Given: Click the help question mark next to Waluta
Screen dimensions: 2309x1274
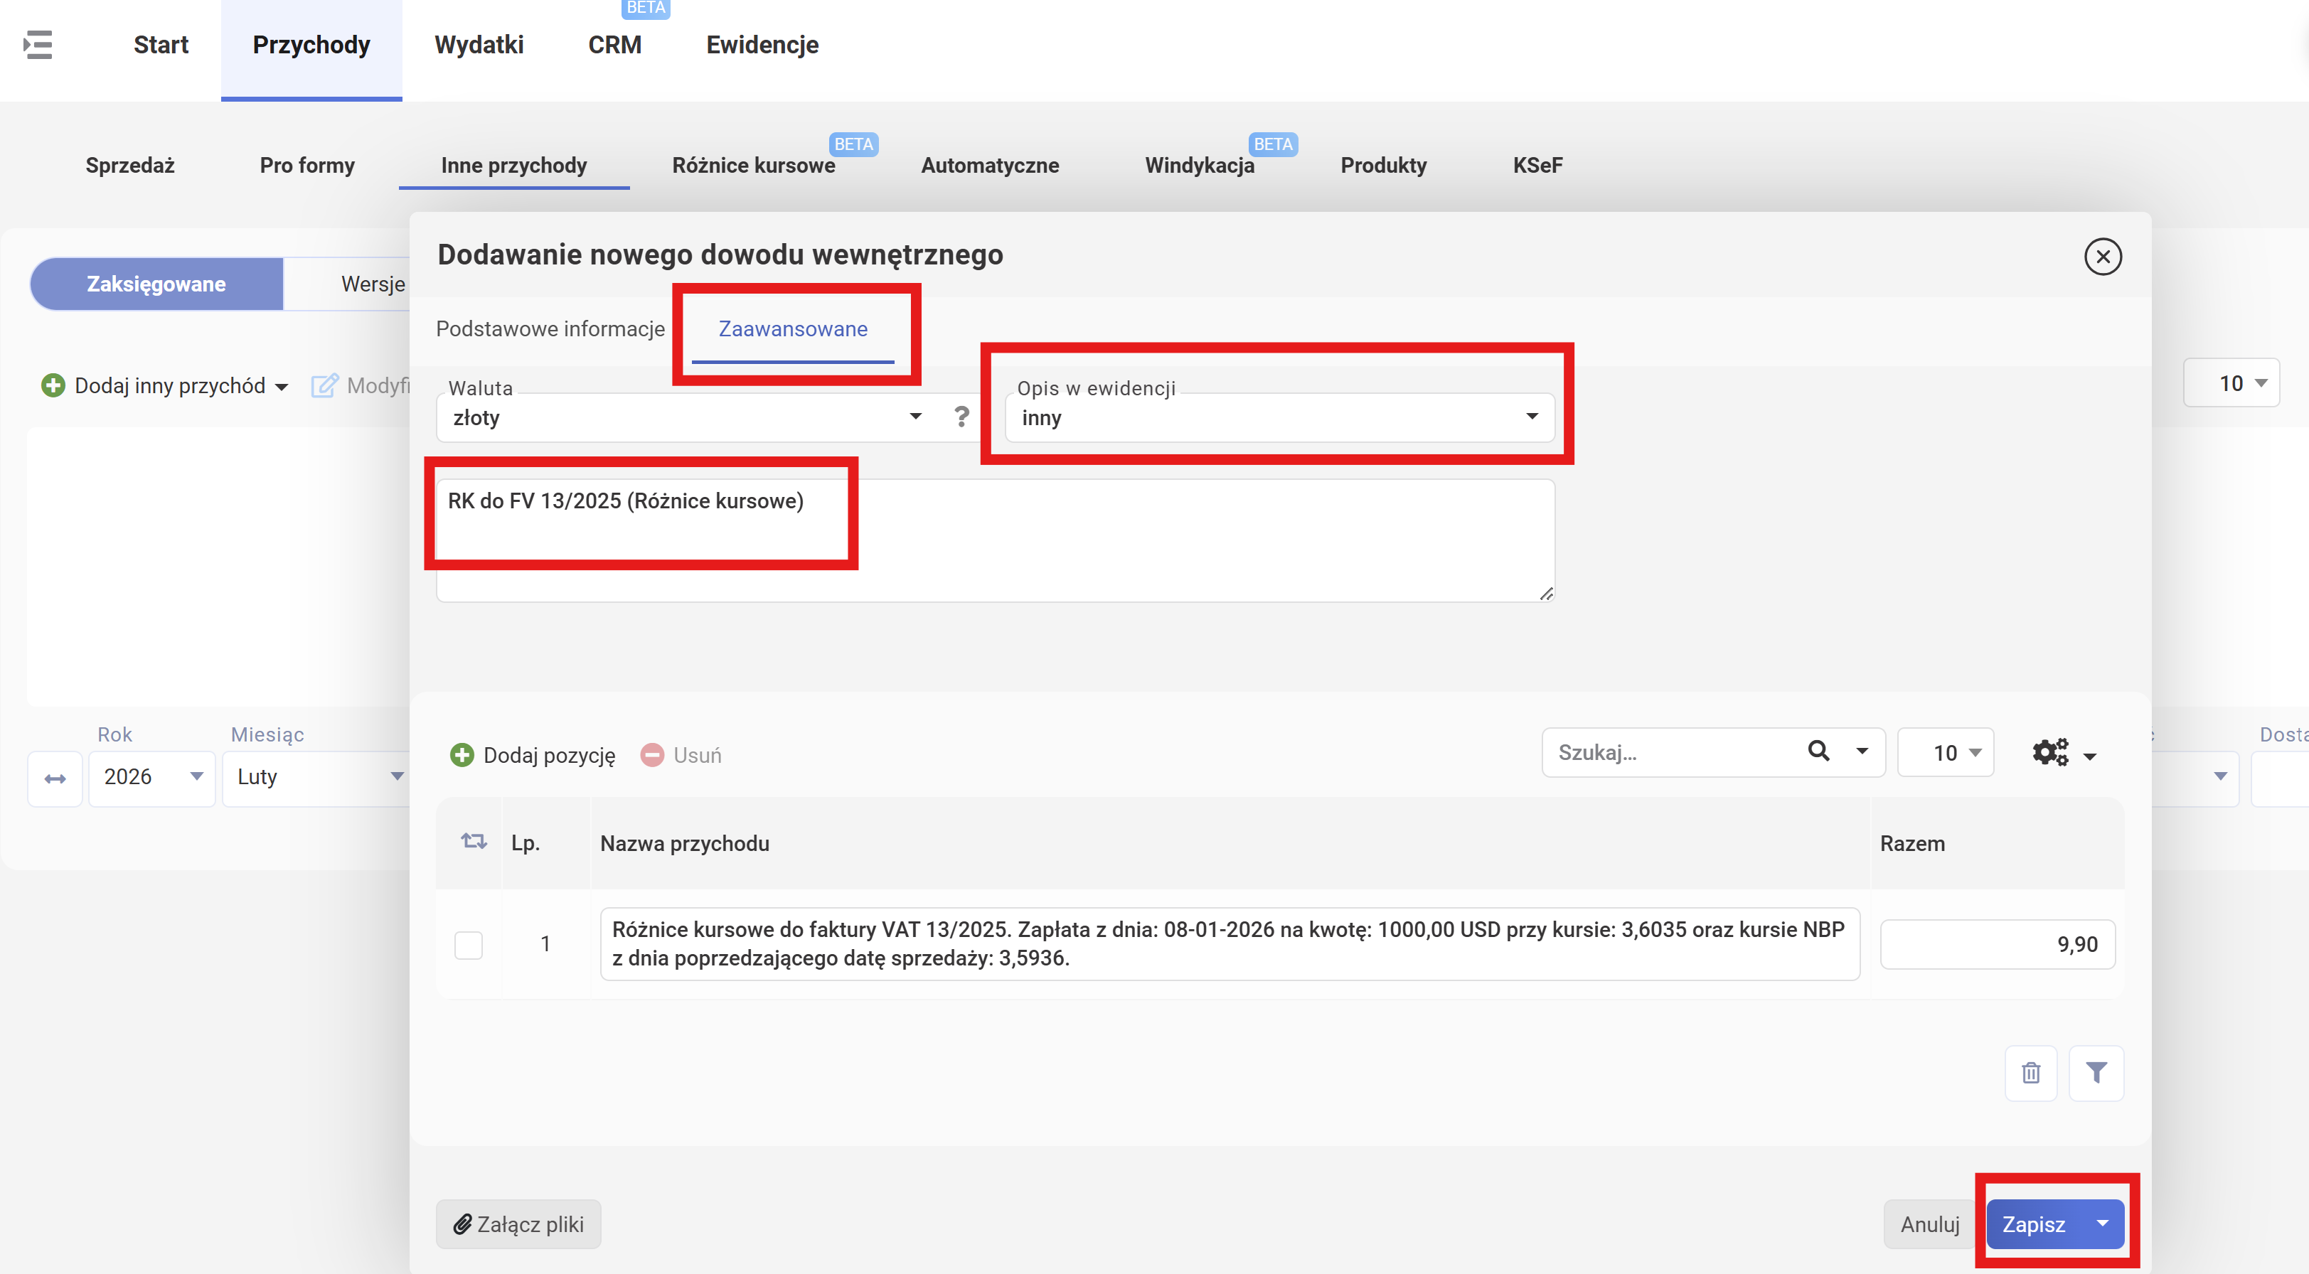Looking at the screenshot, I should pyautogui.click(x=961, y=417).
